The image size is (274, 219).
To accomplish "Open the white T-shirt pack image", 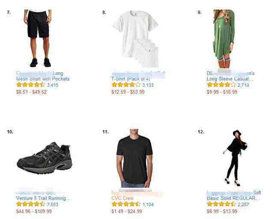I will pos(136,39).
